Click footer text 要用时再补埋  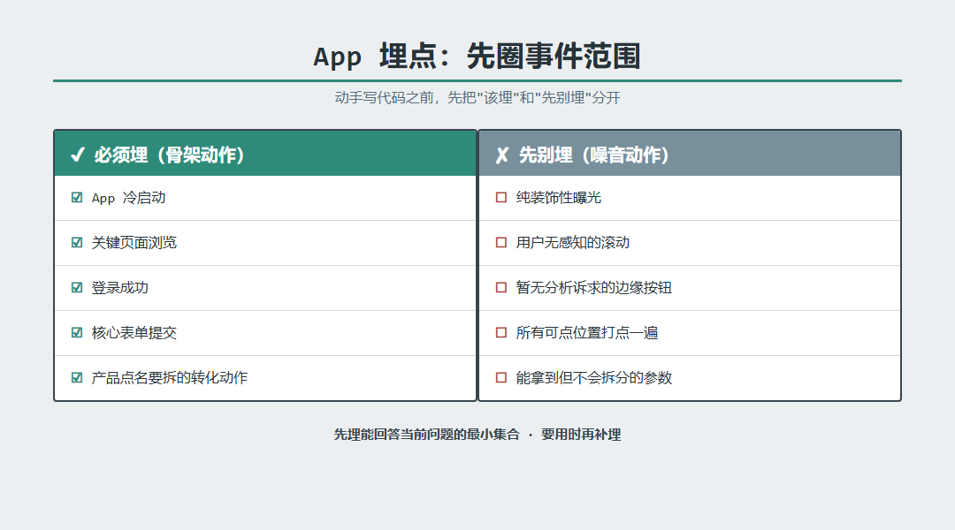pos(581,435)
